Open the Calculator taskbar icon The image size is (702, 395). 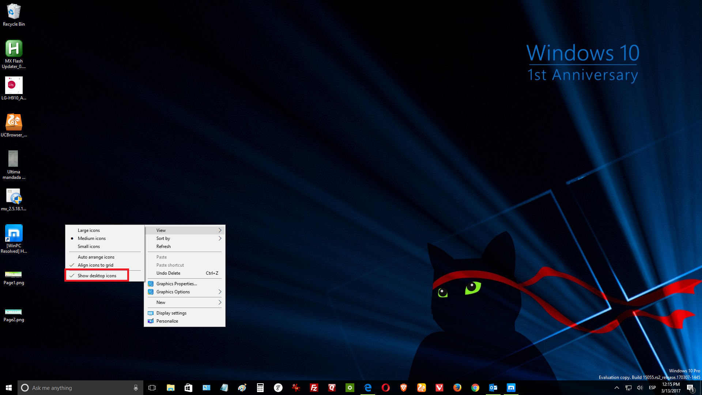(260, 388)
